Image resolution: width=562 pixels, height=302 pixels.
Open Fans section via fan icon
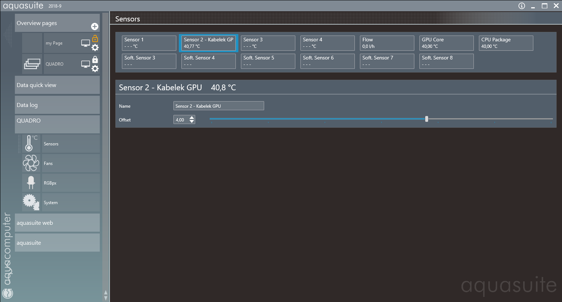click(31, 163)
